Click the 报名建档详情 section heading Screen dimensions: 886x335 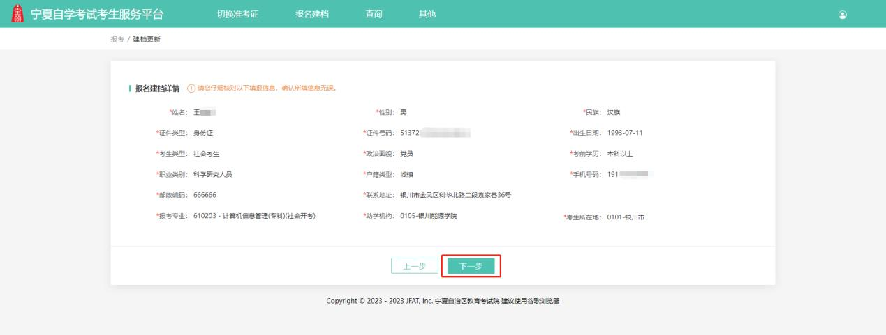coord(156,88)
